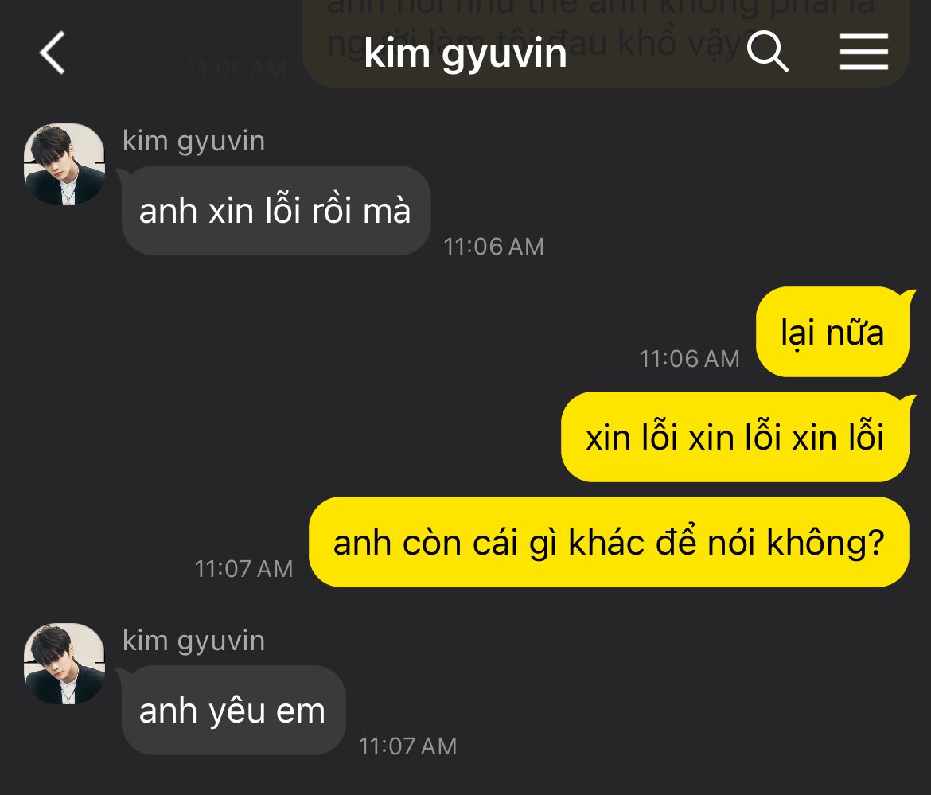Image resolution: width=931 pixels, height=795 pixels.
Task: Open kim gyuvin's lower profile picture
Action: pos(64,664)
